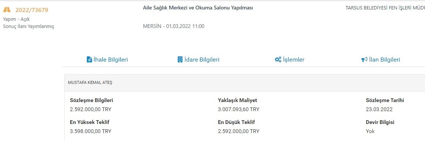Screen dimensions: 425x141
Task: Click the gears icon of İşlemler
Action: tap(278, 60)
